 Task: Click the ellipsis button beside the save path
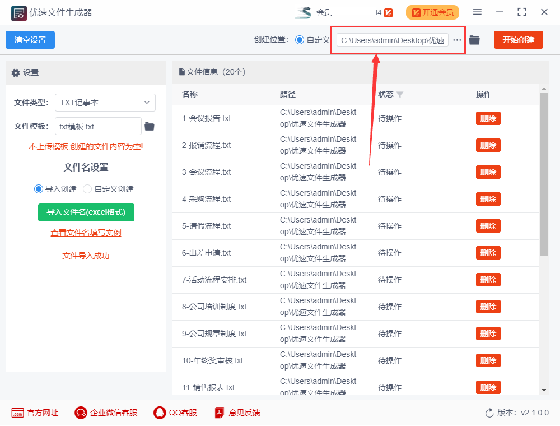(457, 40)
